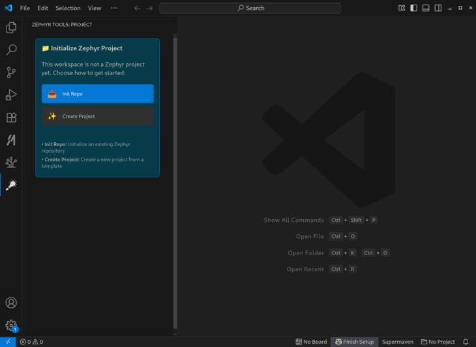Open the tree-shaped activity bar icon
Screen dimensions: 476x347
coord(11,162)
